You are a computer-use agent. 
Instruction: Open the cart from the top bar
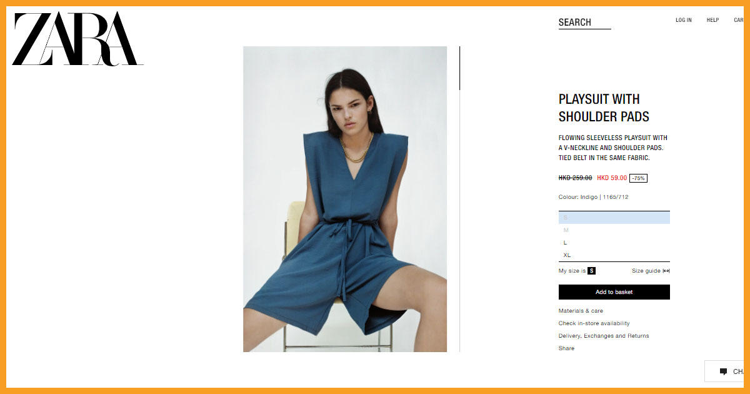pos(738,20)
